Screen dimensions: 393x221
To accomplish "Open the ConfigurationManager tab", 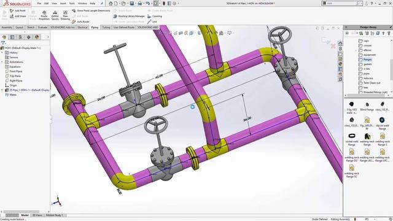I will pos(20,37).
